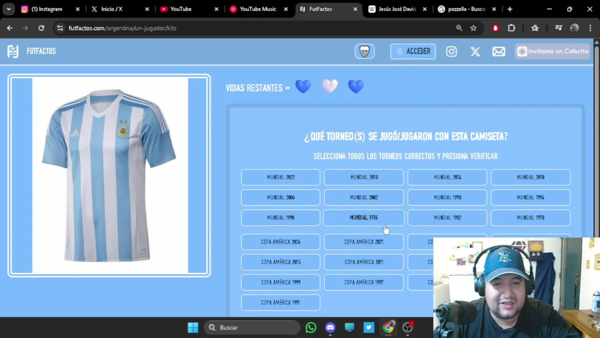The image size is (600, 338).
Task: Pick COPA AMÉRICA 1991
Action: coord(281,302)
